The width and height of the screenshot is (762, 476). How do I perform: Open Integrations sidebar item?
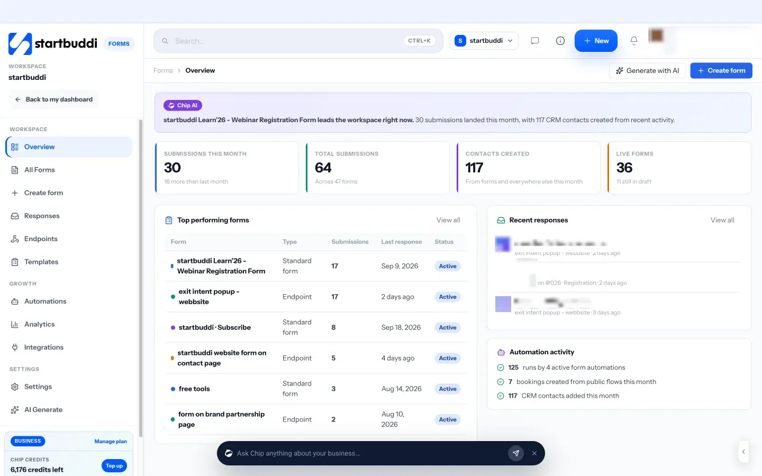[x=69, y=347]
